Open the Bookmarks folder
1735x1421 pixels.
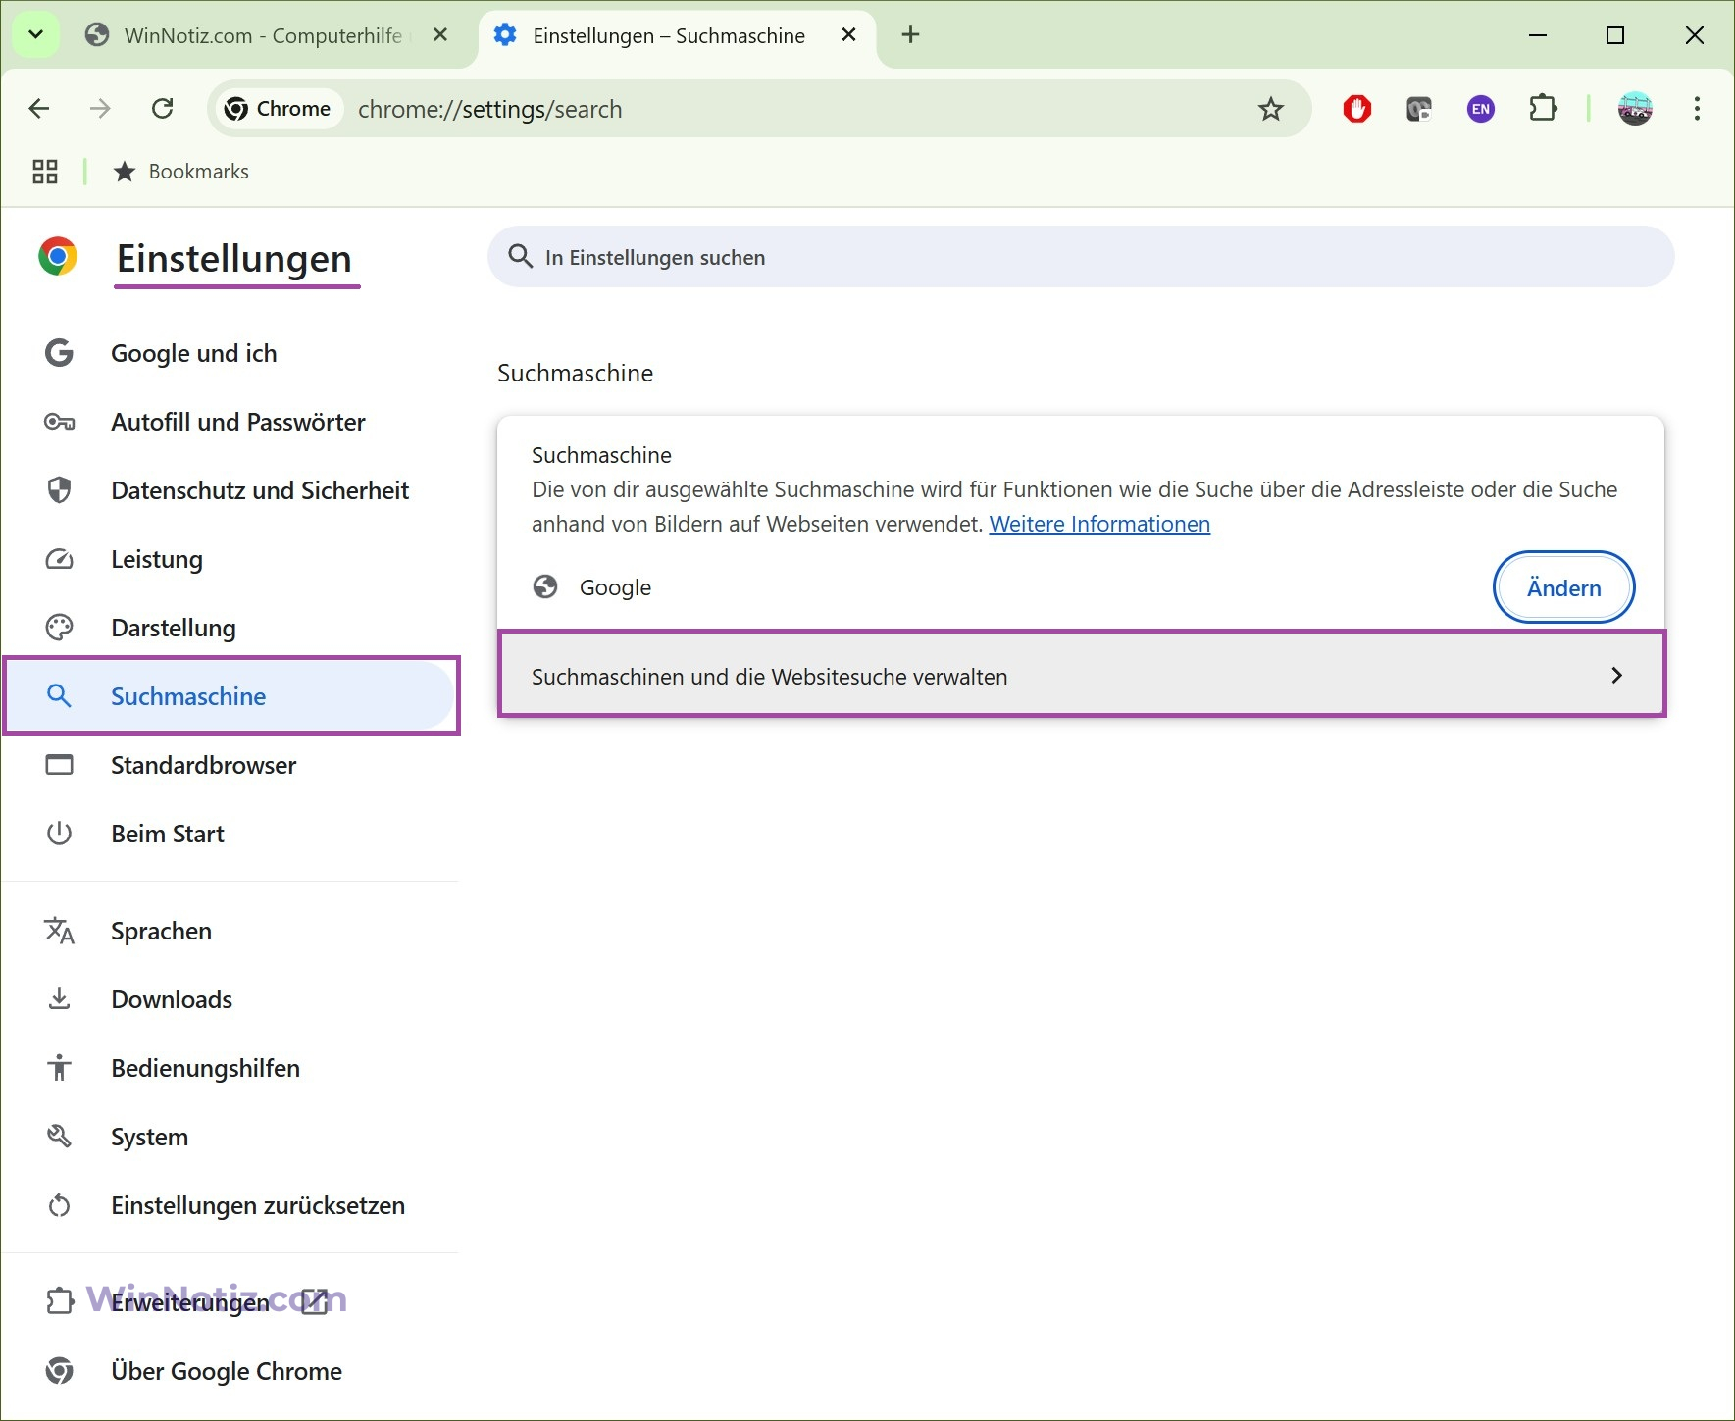pyautogui.click(x=181, y=172)
